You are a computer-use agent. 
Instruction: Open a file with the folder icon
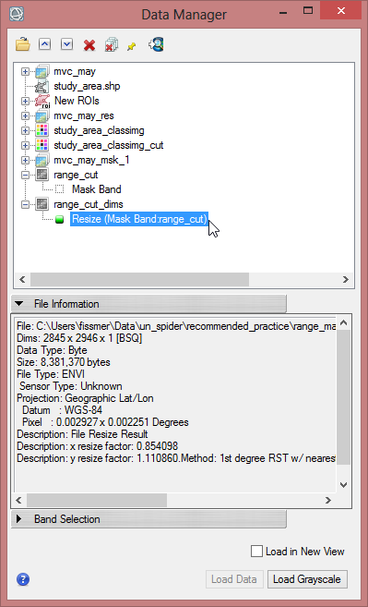point(23,44)
